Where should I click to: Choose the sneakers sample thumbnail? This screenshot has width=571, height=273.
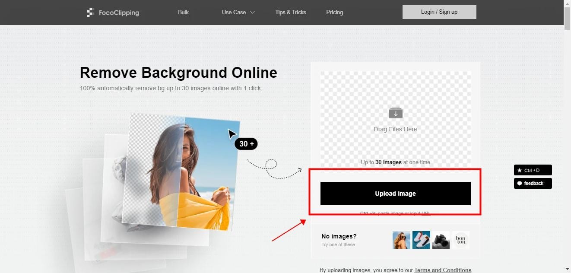click(x=421, y=240)
